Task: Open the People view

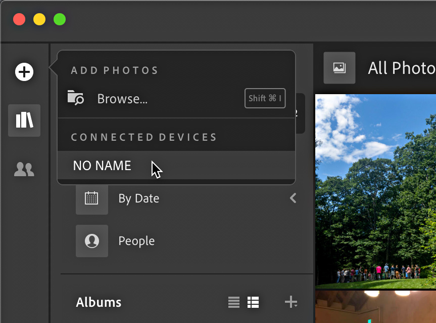Action: pyautogui.click(x=136, y=241)
